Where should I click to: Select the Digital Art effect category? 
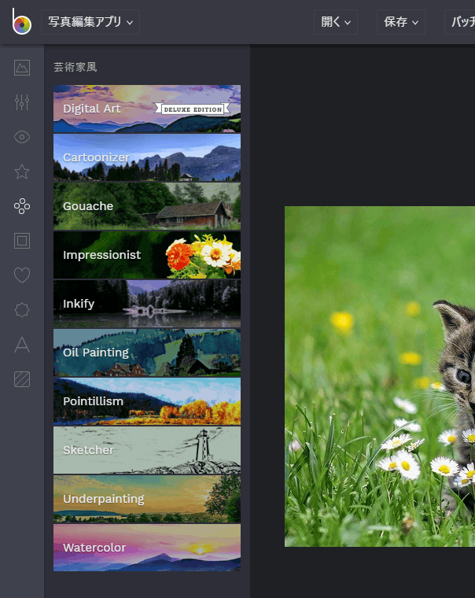(147, 109)
